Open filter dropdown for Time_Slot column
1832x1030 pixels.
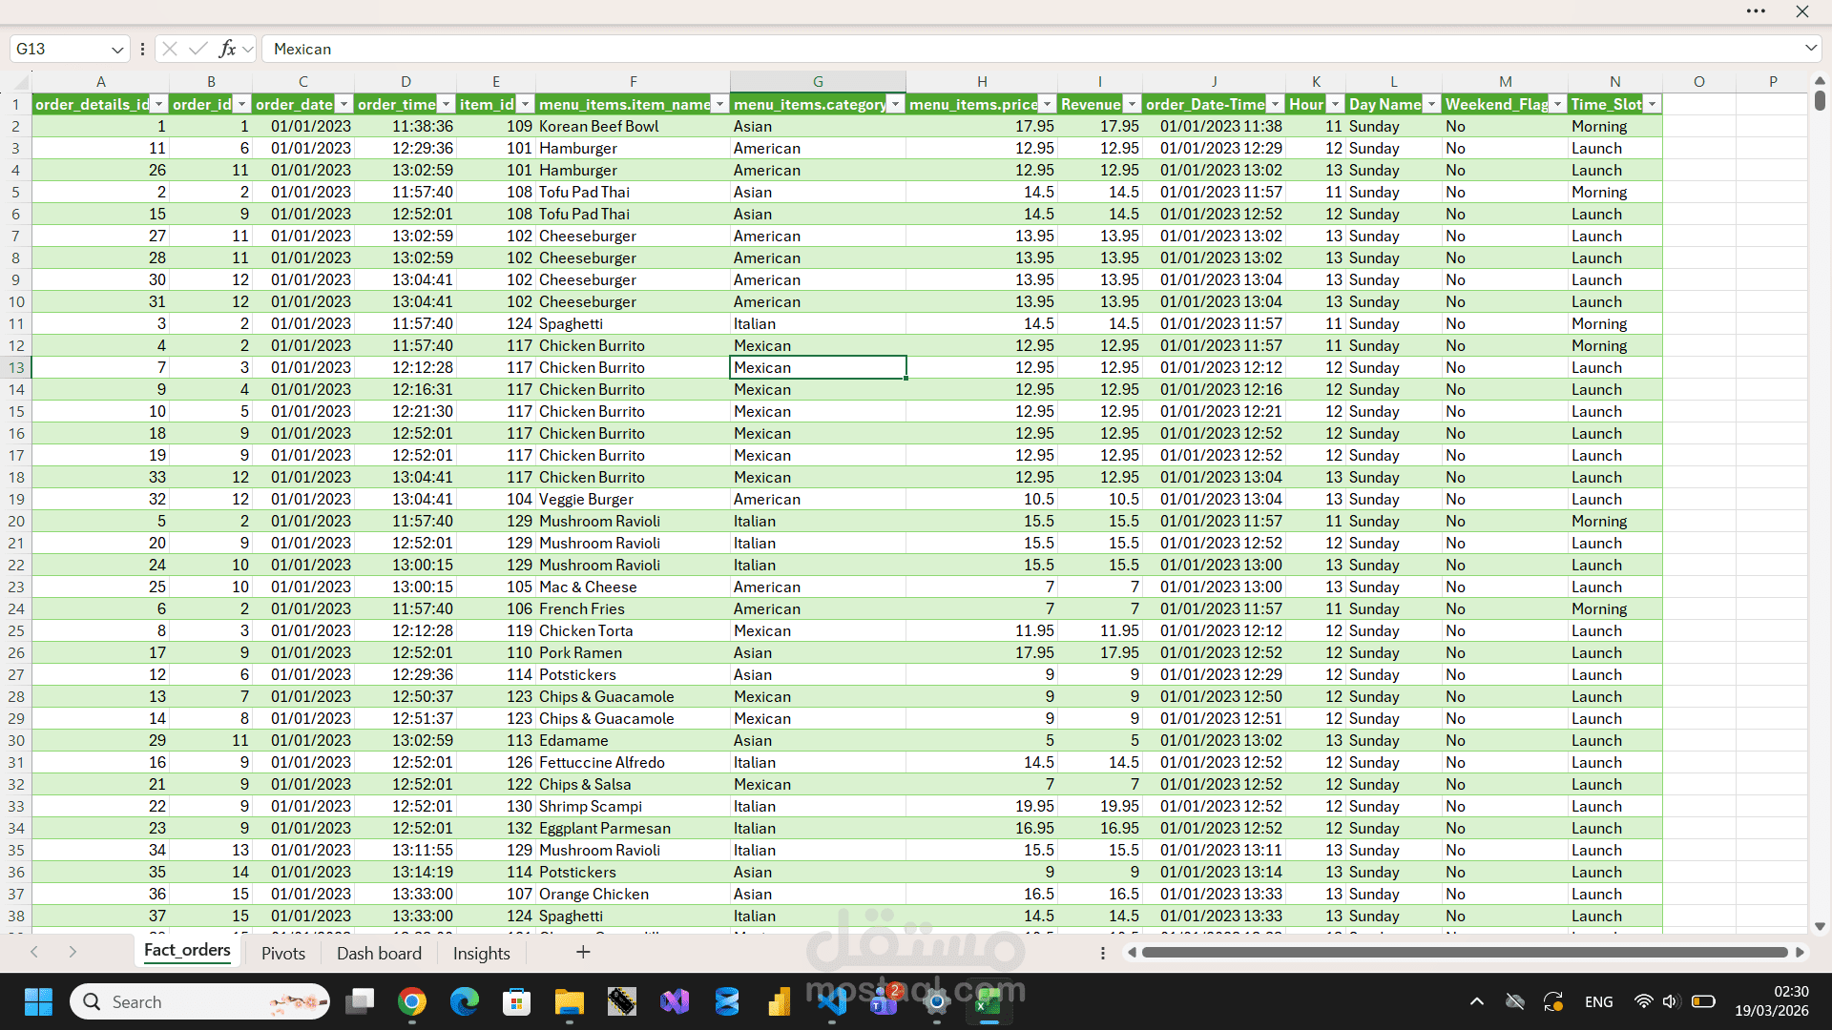[1652, 104]
